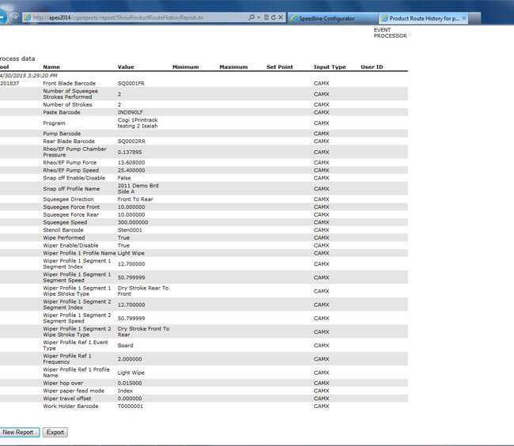Click the Paste Barcode row name
The image size is (514, 446).
[62, 112]
